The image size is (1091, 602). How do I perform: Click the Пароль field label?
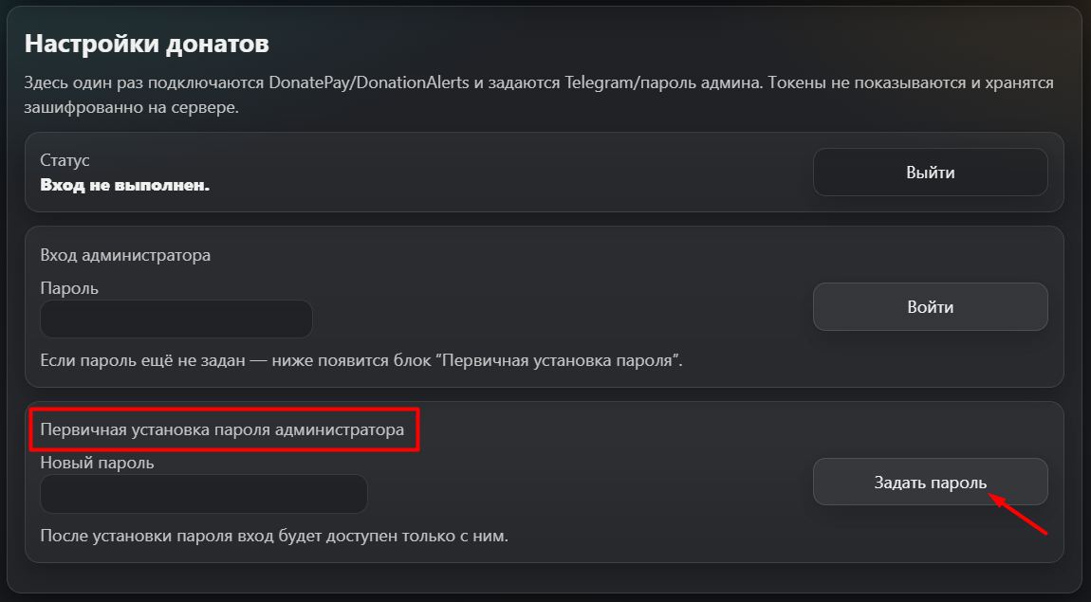(69, 287)
